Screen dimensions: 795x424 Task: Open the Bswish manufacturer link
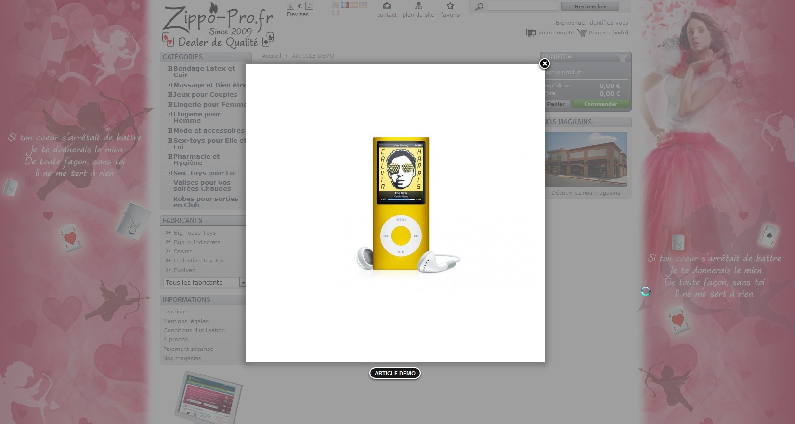183,251
